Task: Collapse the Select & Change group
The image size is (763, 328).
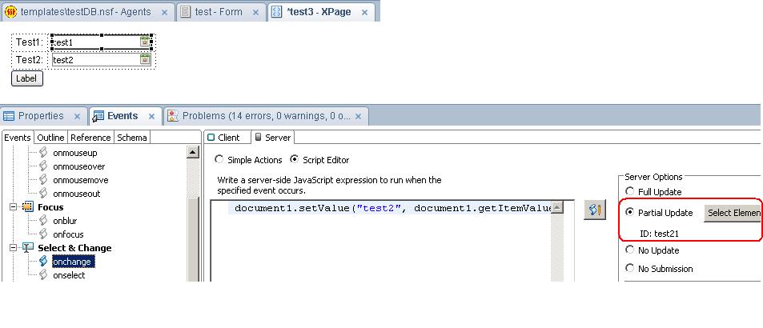Action: click(14, 248)
